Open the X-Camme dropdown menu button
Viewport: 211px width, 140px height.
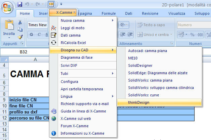[63, 12]
